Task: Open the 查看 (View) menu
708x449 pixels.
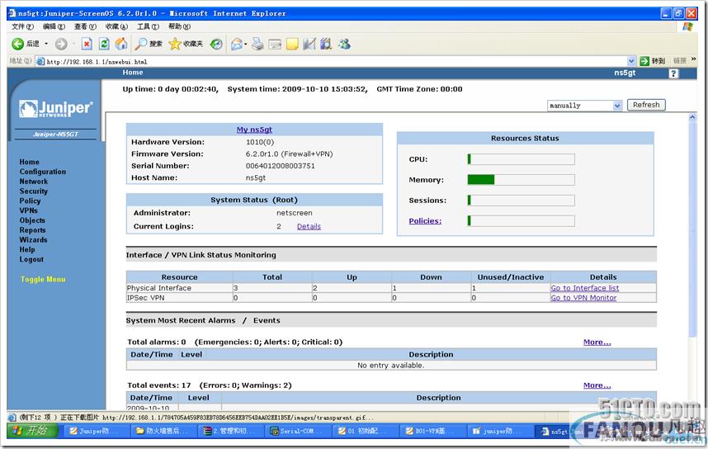Action: click(x=85, y=26)
